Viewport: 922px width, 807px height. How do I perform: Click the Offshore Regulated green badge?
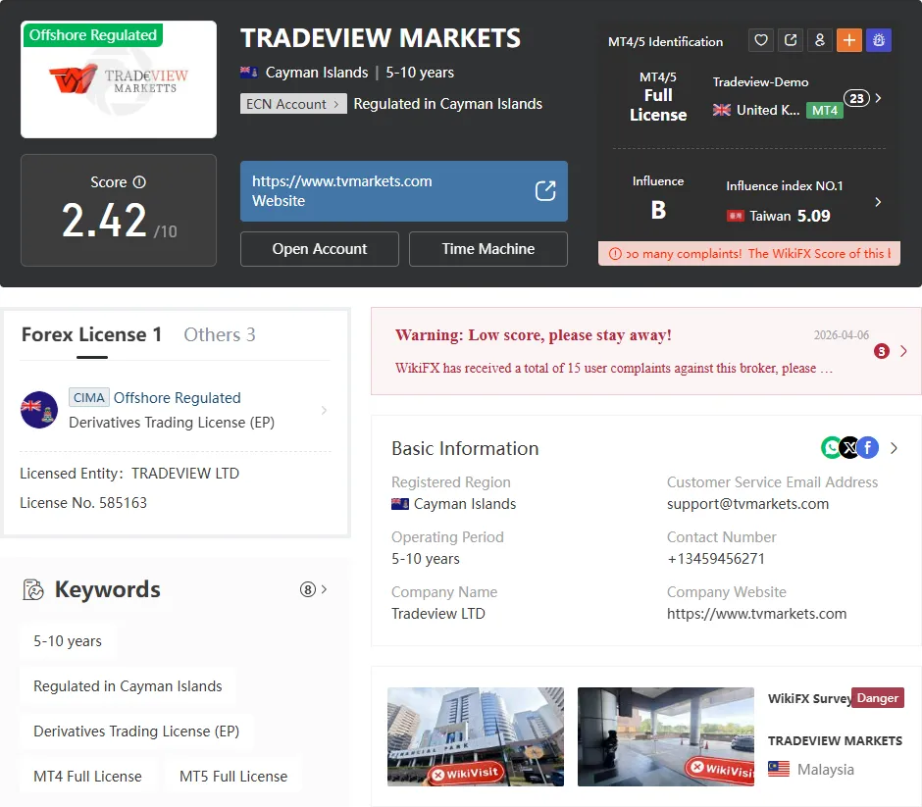92,34
